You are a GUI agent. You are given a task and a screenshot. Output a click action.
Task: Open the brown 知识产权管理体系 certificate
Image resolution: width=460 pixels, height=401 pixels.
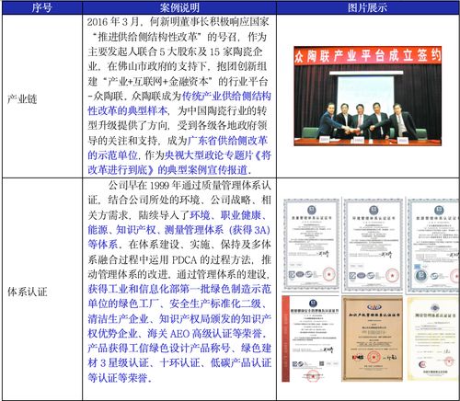[373, 339]
